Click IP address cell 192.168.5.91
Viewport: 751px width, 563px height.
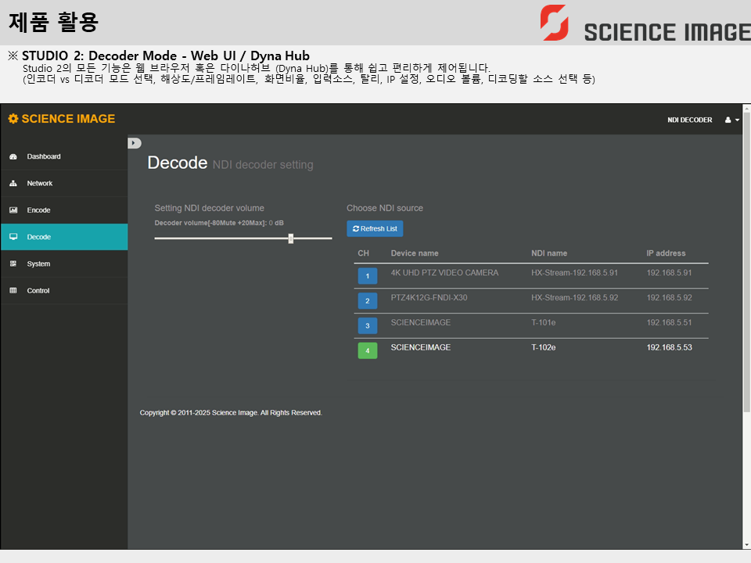[669, 272]
